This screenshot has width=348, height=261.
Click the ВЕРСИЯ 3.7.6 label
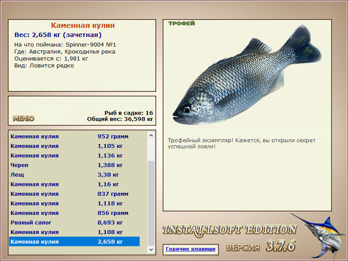(x=261, y=246)
